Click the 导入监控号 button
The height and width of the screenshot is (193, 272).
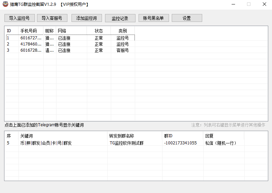click(x=20, y=18)
